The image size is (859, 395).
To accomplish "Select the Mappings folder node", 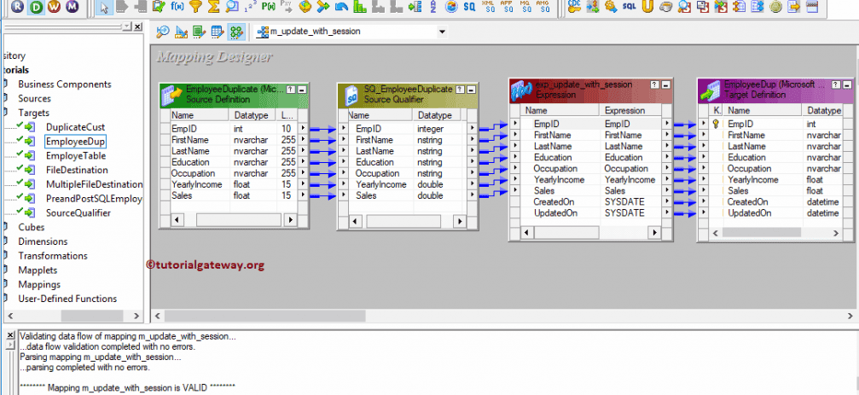I will (39, 284).
